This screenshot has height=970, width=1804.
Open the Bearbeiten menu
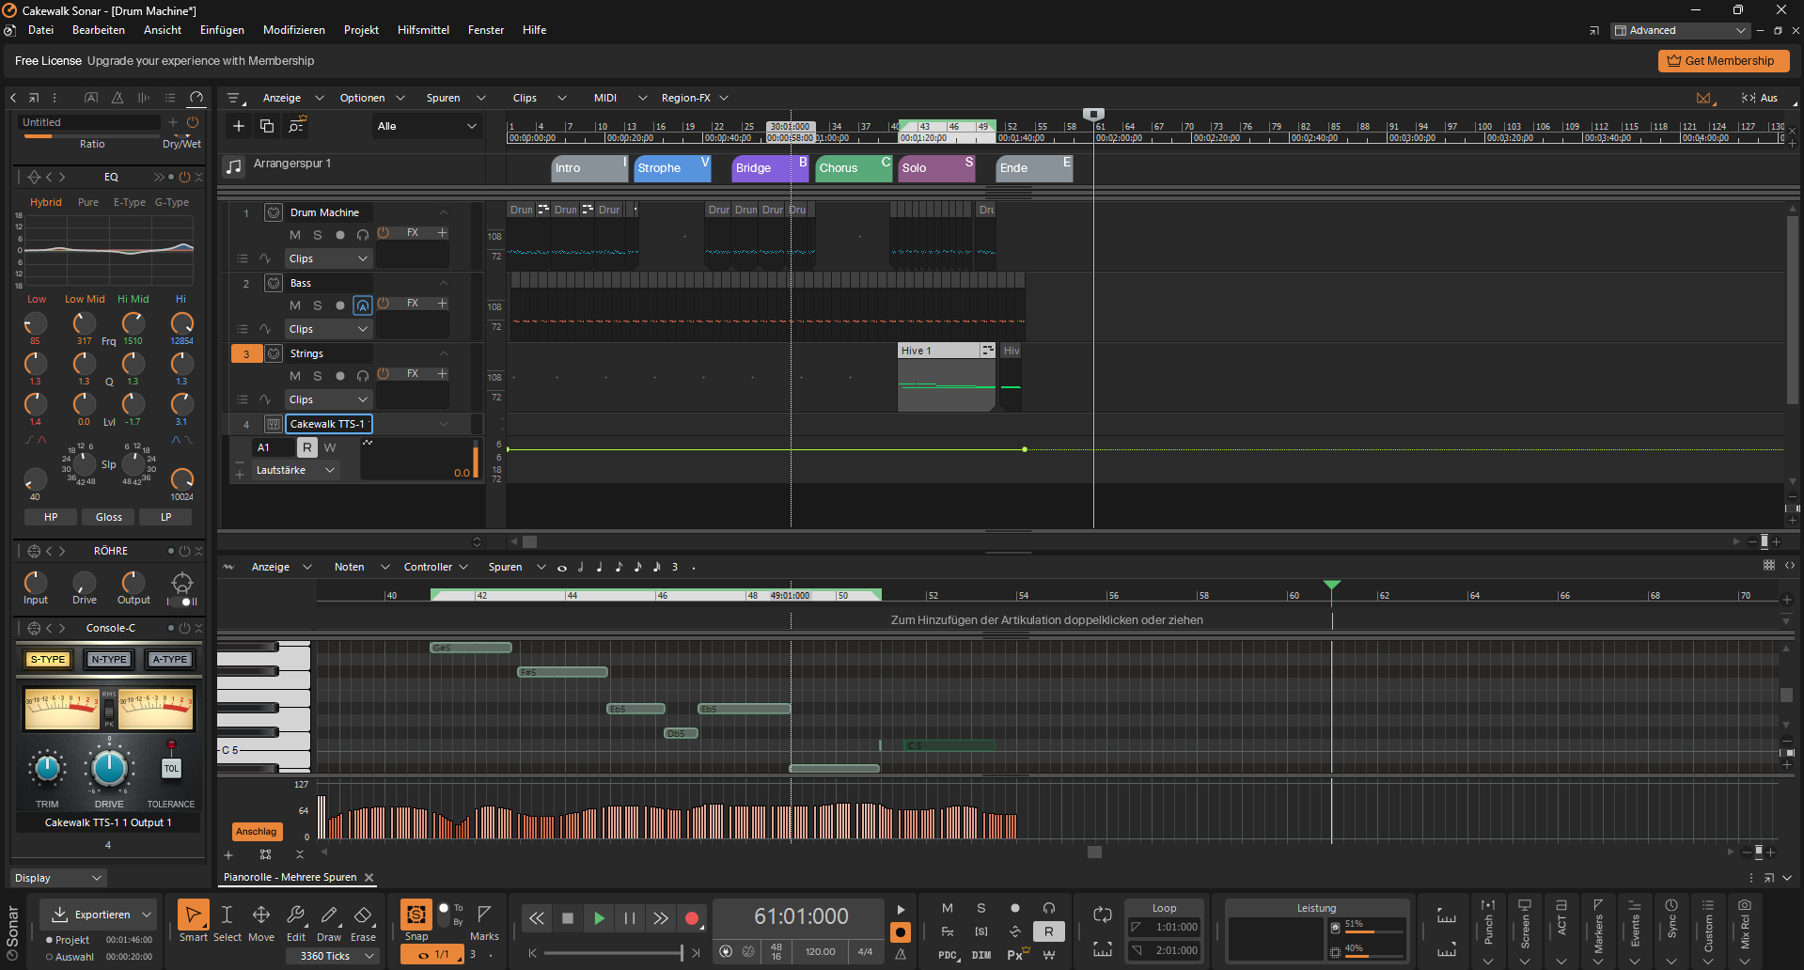click(x=99, y=30)
